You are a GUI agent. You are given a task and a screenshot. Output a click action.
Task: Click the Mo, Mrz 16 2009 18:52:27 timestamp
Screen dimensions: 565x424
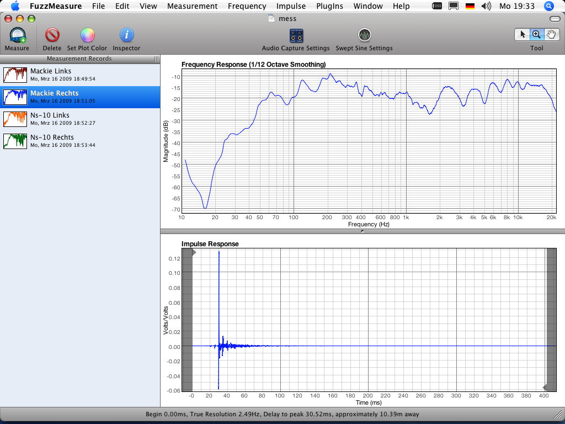click(x=63, y=123)
